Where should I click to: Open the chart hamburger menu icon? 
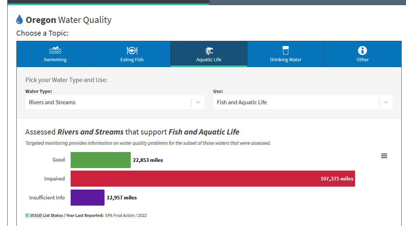point(384,156)
